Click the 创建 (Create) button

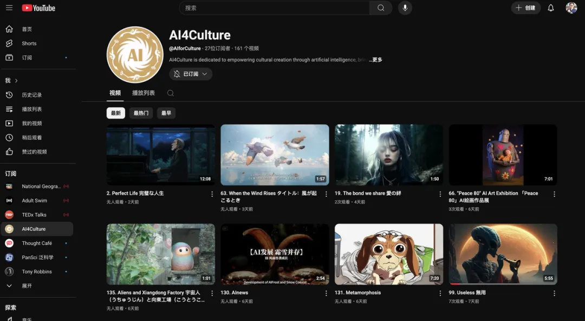[x=525, y=8]
